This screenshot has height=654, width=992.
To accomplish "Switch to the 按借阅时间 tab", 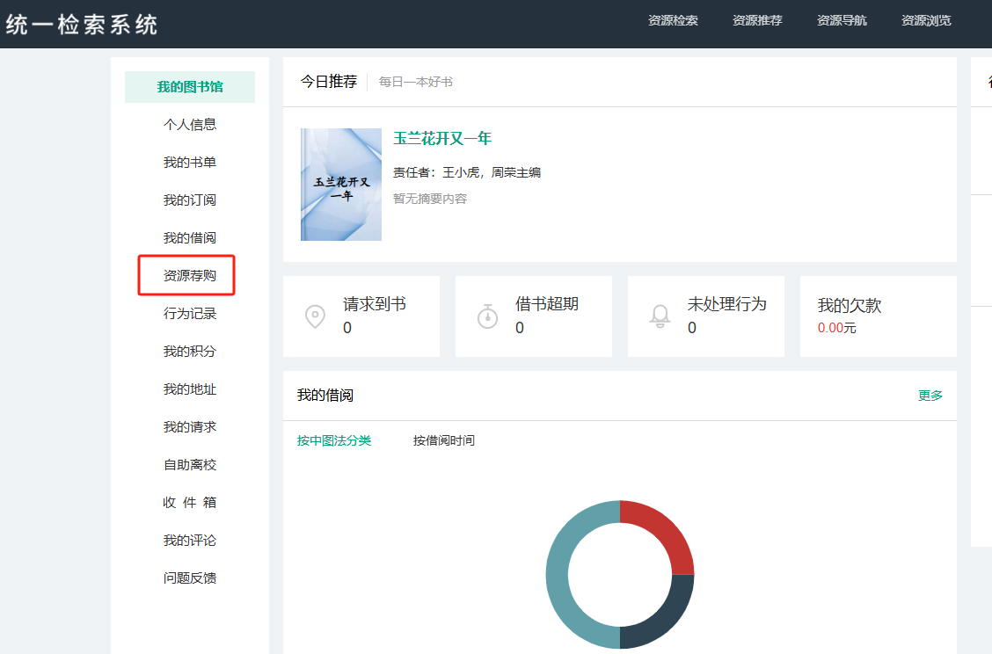I will (x=444, y=440).
